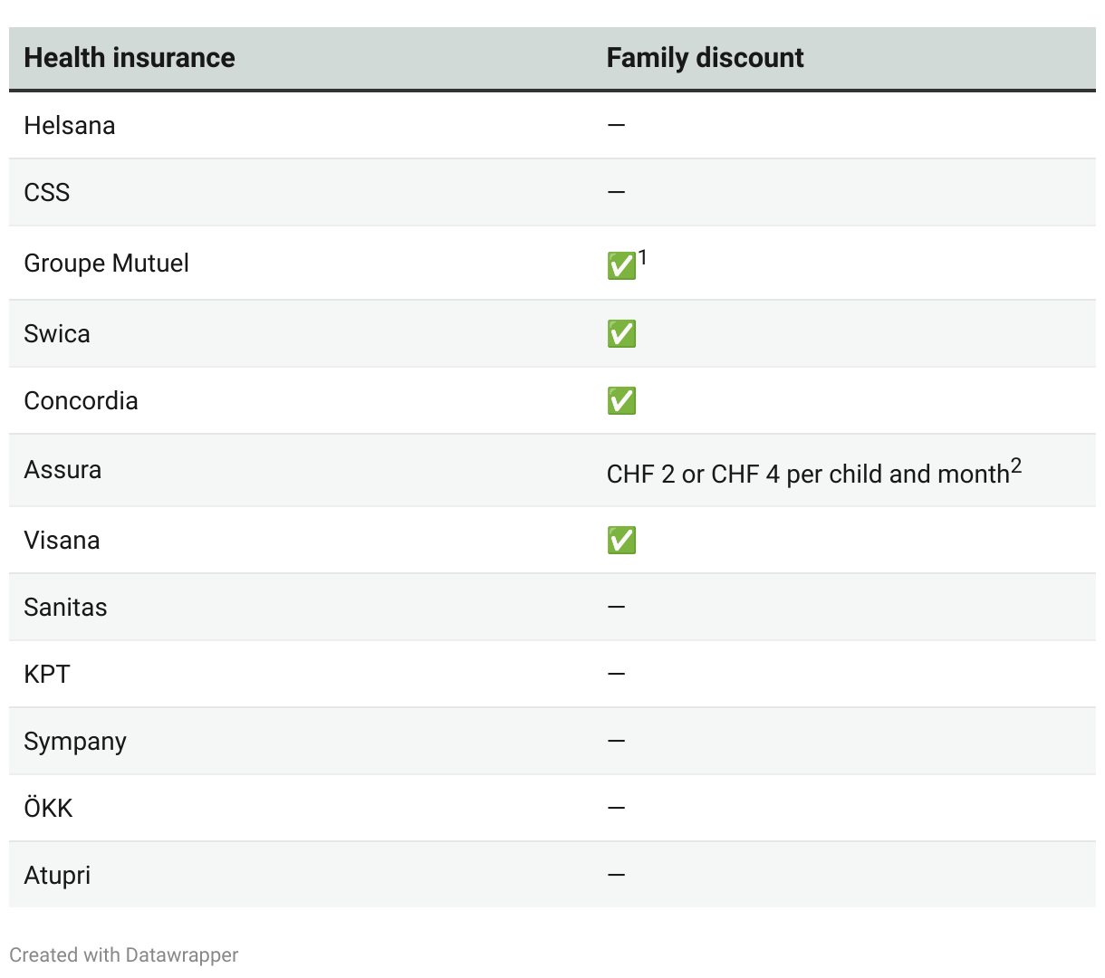The height and width of the screenshot is (978, 1105).
Task: Click the Concordia row green checkmark
Action: coord(621,401)
